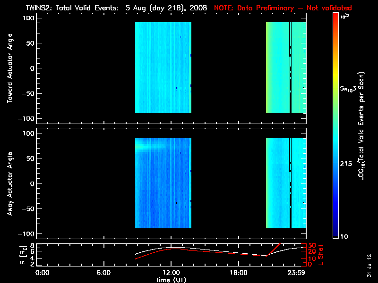The image size is (378, 283).
Task: Click the 'Toward Actuator Angle' axis label
Action: click(x=9, y=68)
